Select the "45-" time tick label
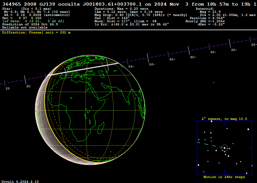257x183 pixels. 172,59
